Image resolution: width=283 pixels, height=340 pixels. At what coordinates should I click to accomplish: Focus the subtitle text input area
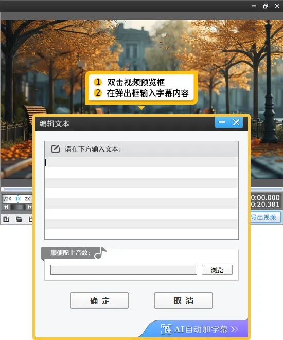(x=141, y=198)
